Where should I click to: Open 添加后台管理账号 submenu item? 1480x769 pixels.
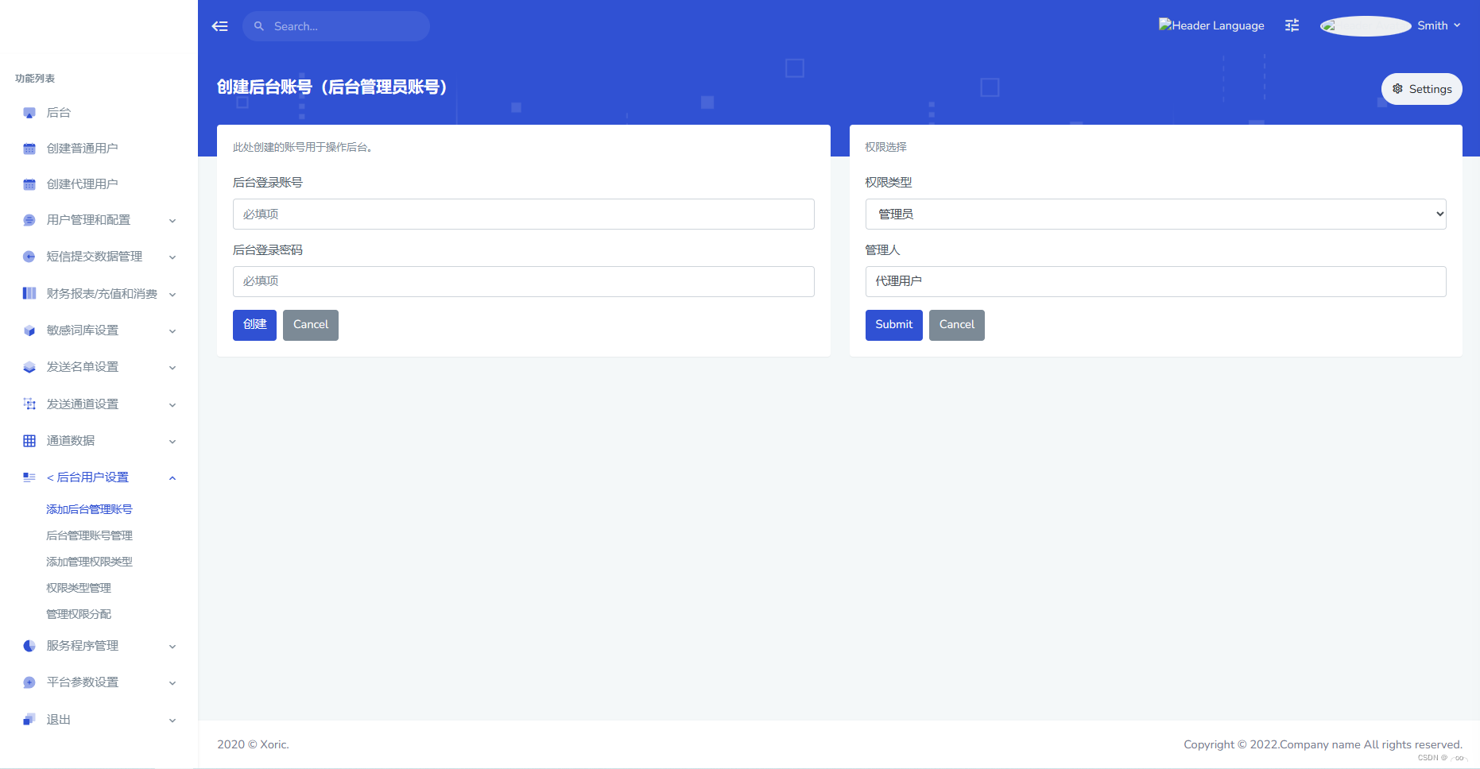[89, 509]
